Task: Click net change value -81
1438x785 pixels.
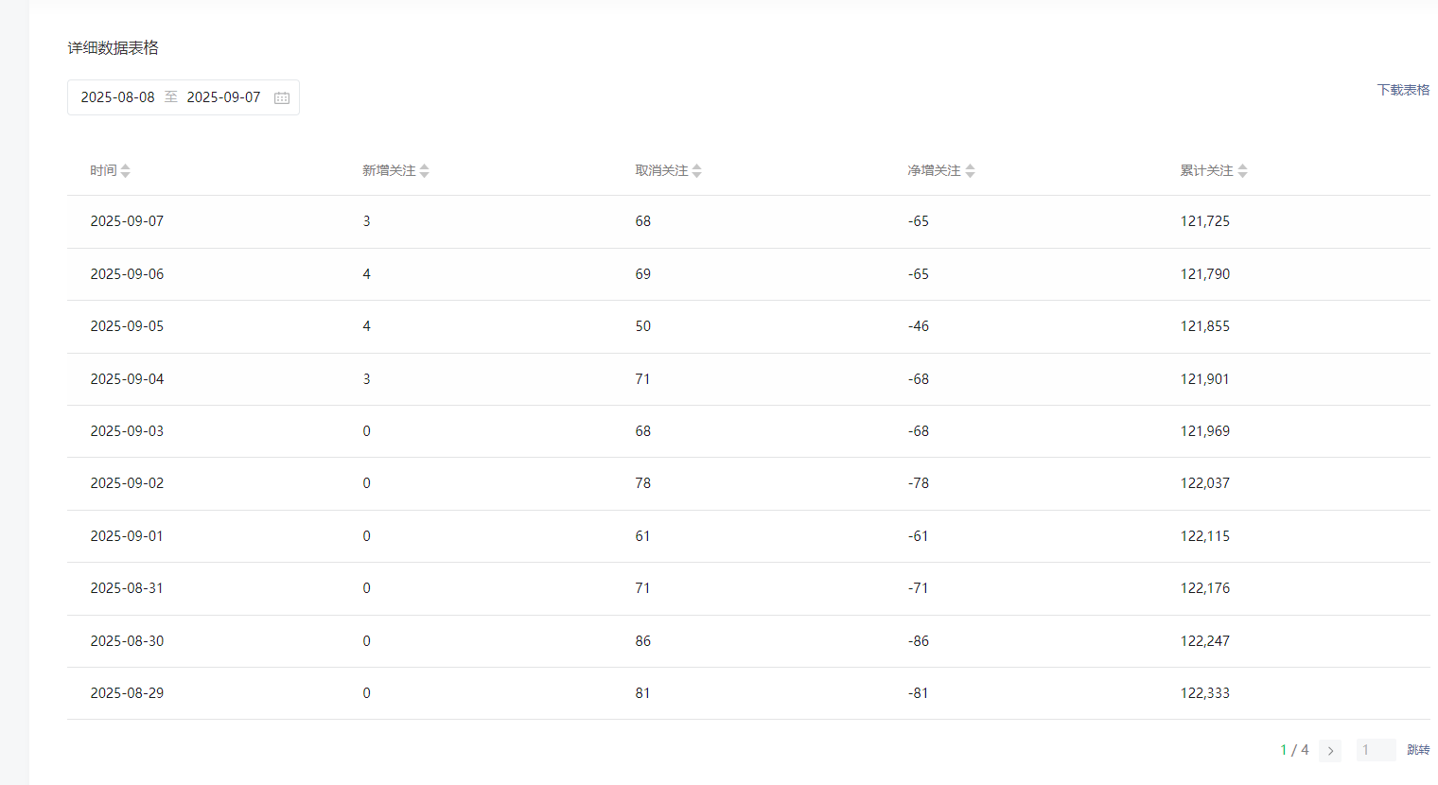Action: click(x=919, y=693)
